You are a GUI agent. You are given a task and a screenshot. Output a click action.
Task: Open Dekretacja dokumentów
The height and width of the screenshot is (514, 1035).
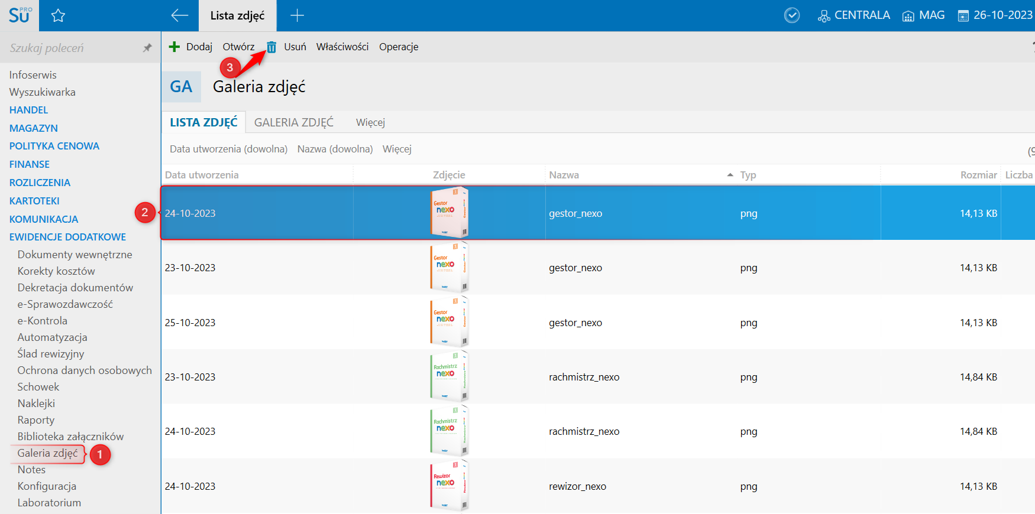[x=75, y=288]
